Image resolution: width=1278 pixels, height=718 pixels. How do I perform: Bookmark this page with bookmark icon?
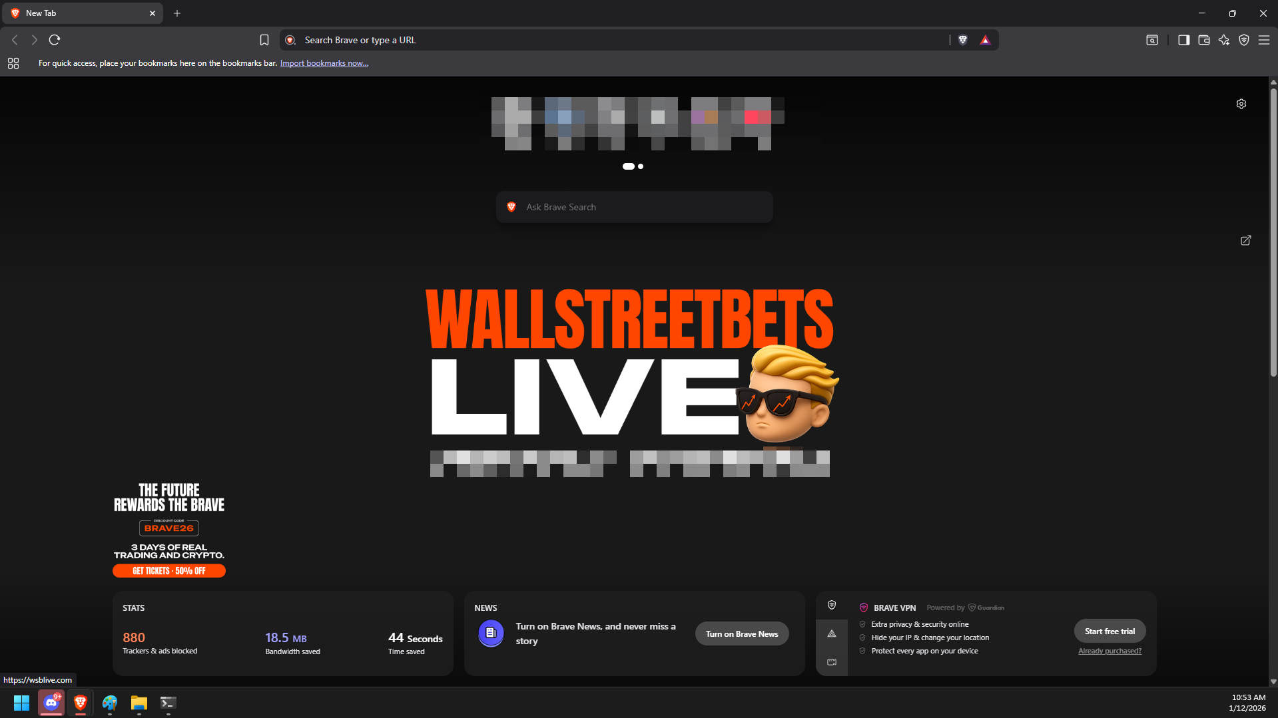[x=264, y=40]
